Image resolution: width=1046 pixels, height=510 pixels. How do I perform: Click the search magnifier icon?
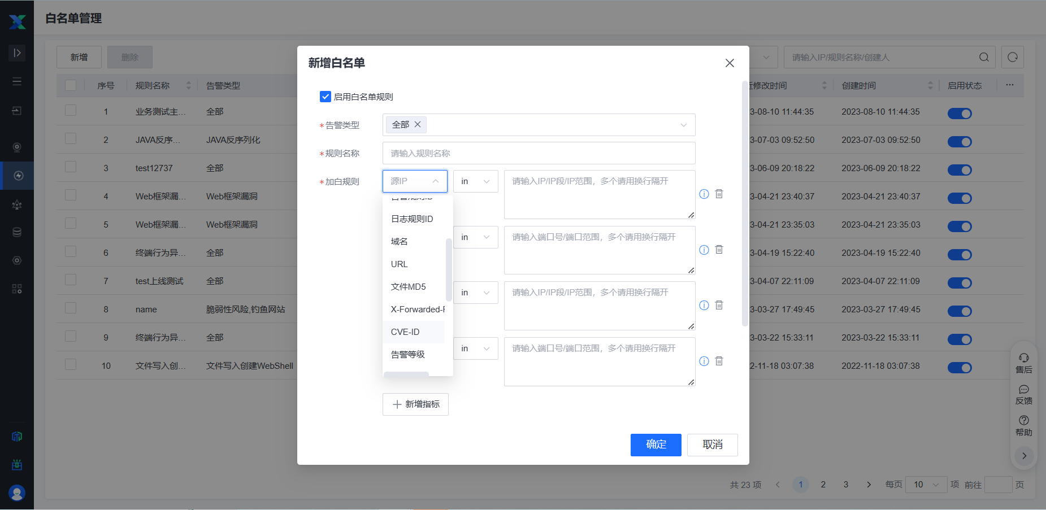[x=984, y=57]
